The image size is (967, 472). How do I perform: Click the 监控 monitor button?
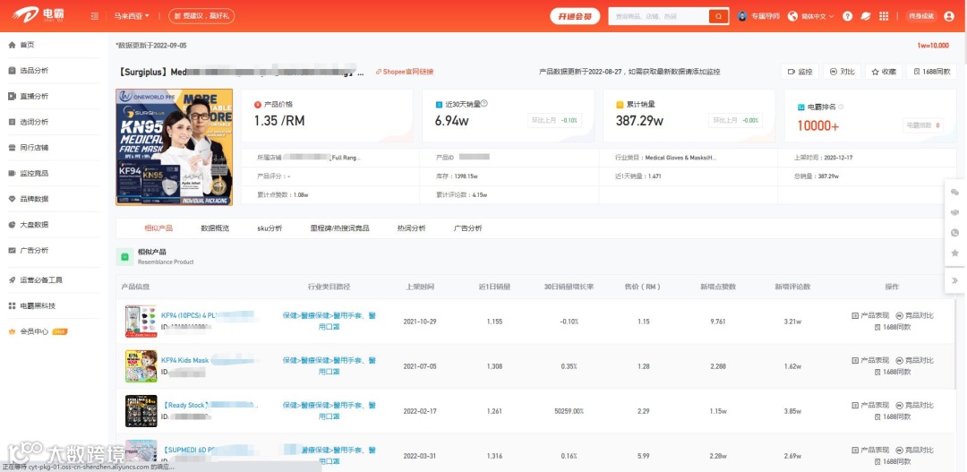point(800,72)
